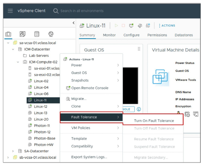Collapse the ICM-Datacenter tree node

[13, 49]
